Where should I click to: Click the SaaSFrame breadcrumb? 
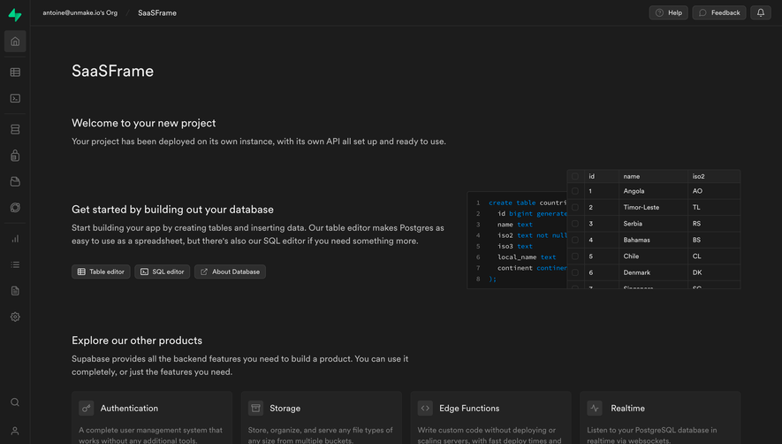tap(157, 13)
